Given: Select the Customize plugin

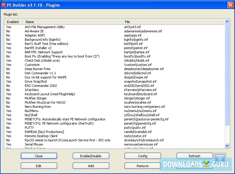Looking at the screenshot, I should click(x=32, y=65).
